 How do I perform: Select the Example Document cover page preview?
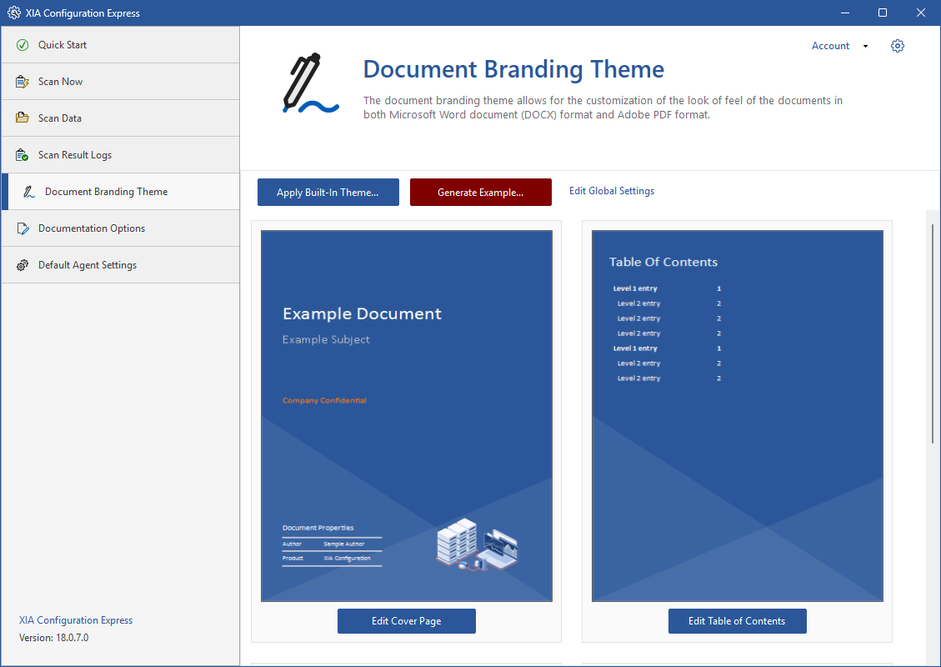tap(406, 415)
